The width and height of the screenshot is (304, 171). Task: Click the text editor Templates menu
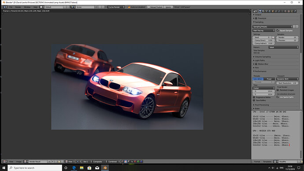click(x=267, y=161)
